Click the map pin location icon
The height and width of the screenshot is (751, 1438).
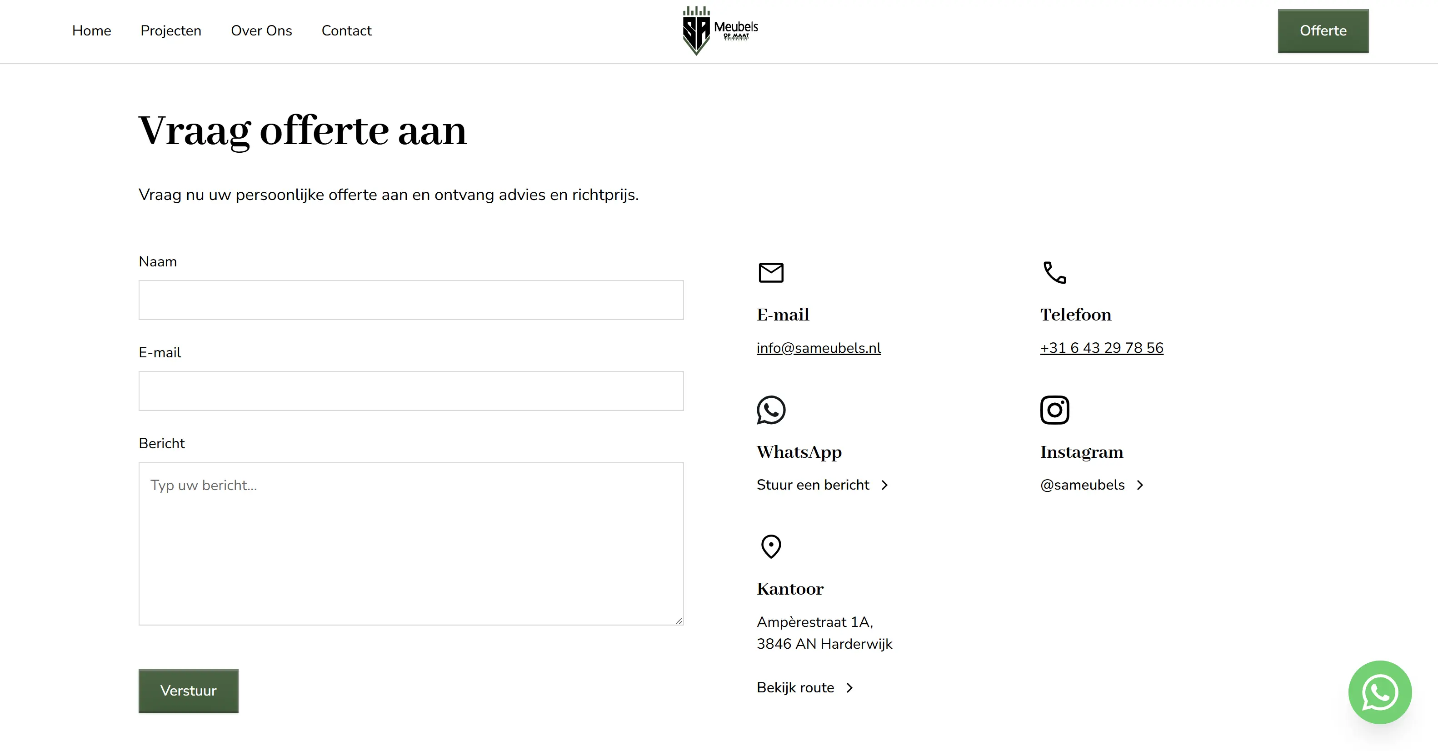tap(771, 546)
